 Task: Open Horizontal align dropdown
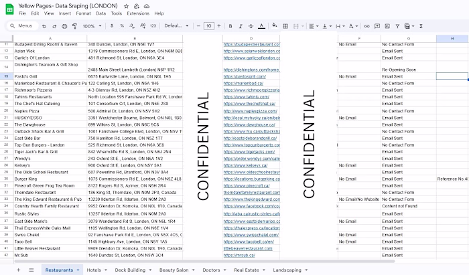[314, 26]
